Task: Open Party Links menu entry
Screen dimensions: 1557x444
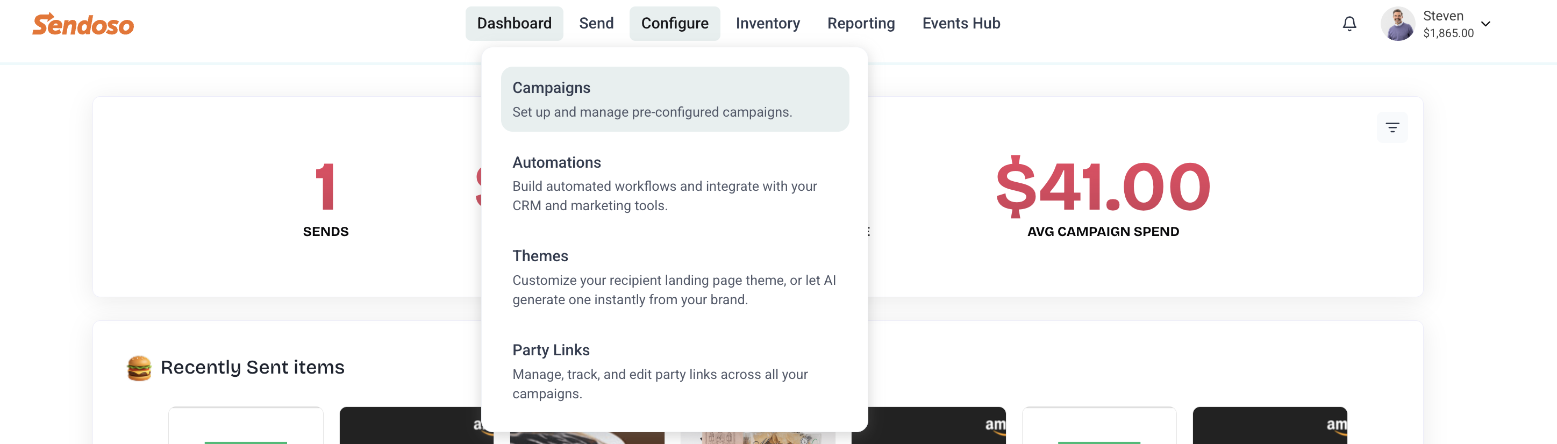Action: pos(675,371)
